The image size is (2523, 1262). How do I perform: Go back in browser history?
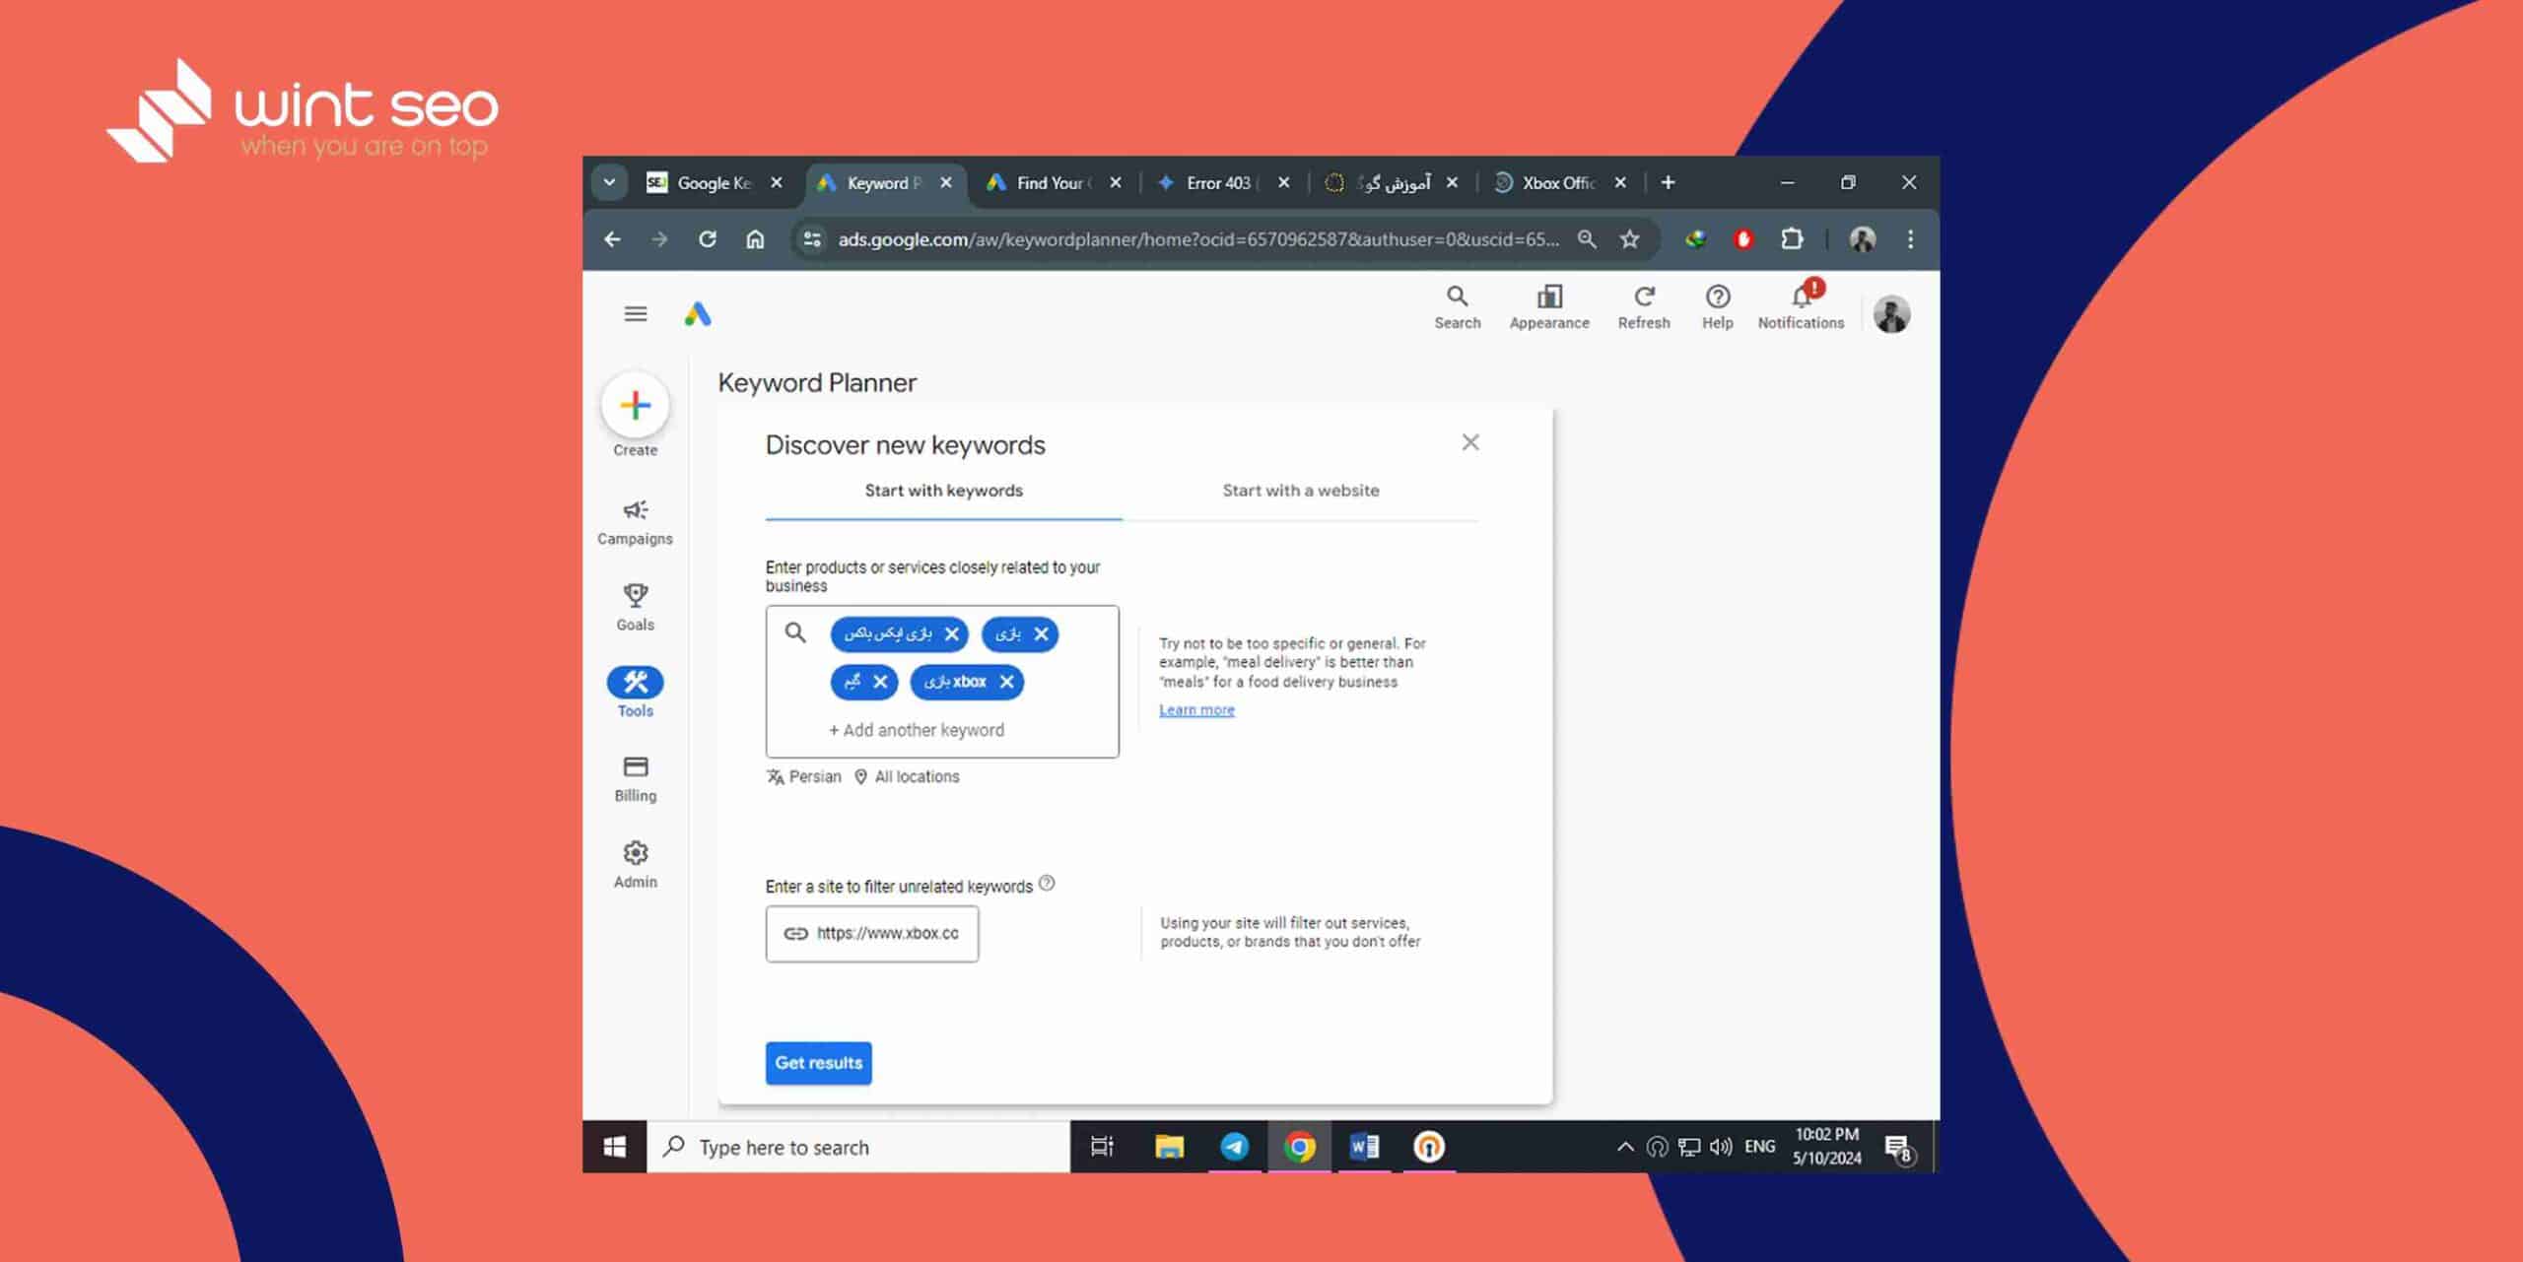pos(612,239)
